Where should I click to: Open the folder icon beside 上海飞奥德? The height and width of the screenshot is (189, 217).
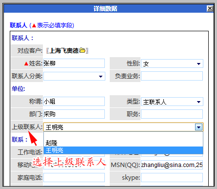pos(82,50)
